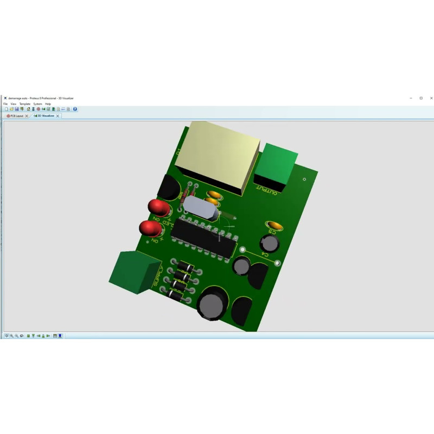Viewport: 434px width, 434px height.
Task: Click the auto-spin rotate icon
Action: [x=22, y=336]
